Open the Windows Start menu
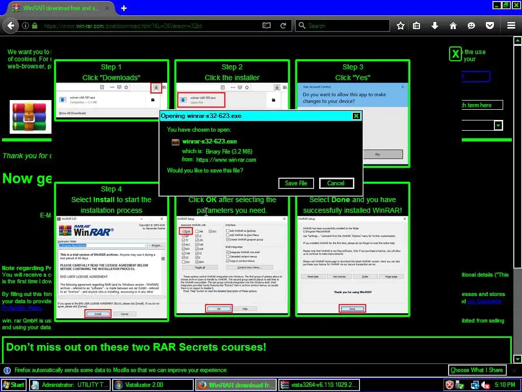Screen dimensions: 522x392 coord(13,385)
